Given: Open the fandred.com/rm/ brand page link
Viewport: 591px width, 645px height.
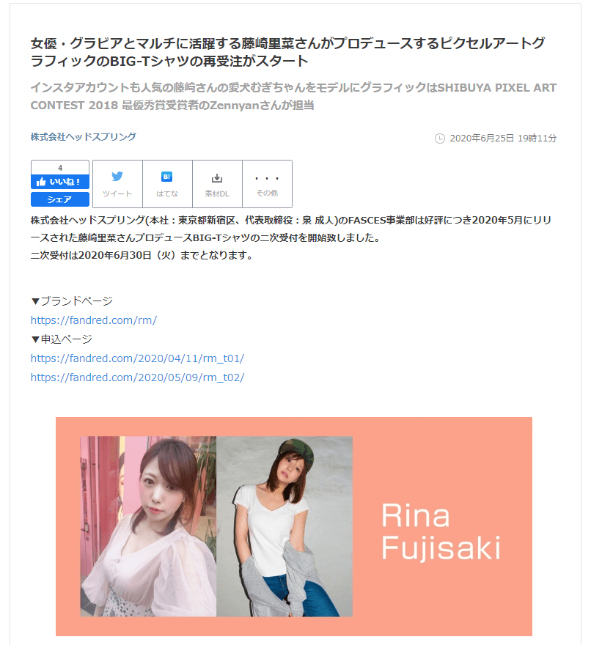Looking at the screenshot, I should [94, 320].
